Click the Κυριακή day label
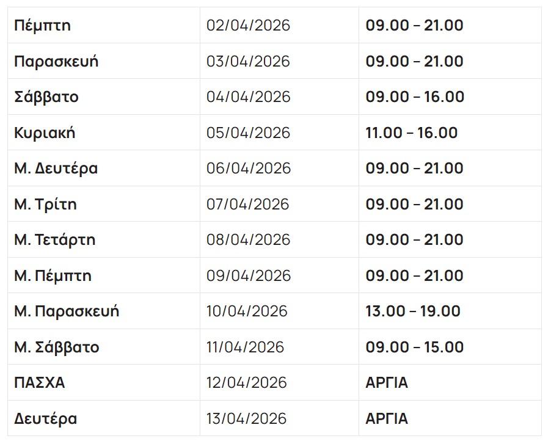 click(45, 133)
